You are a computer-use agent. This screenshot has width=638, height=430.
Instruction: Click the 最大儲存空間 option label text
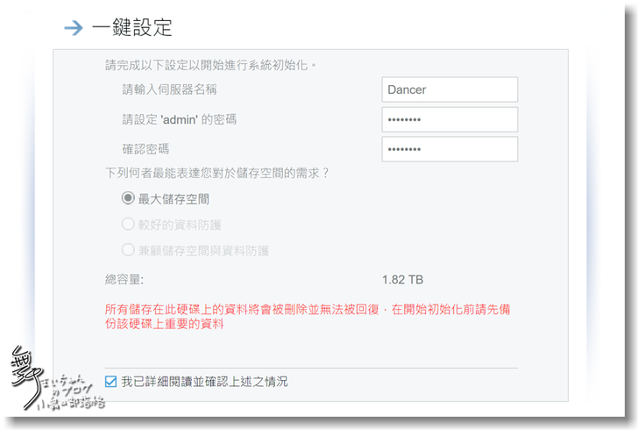click(174, 199)
